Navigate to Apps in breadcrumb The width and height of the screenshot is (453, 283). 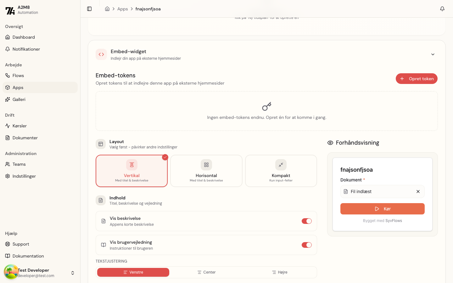[122, 9]
